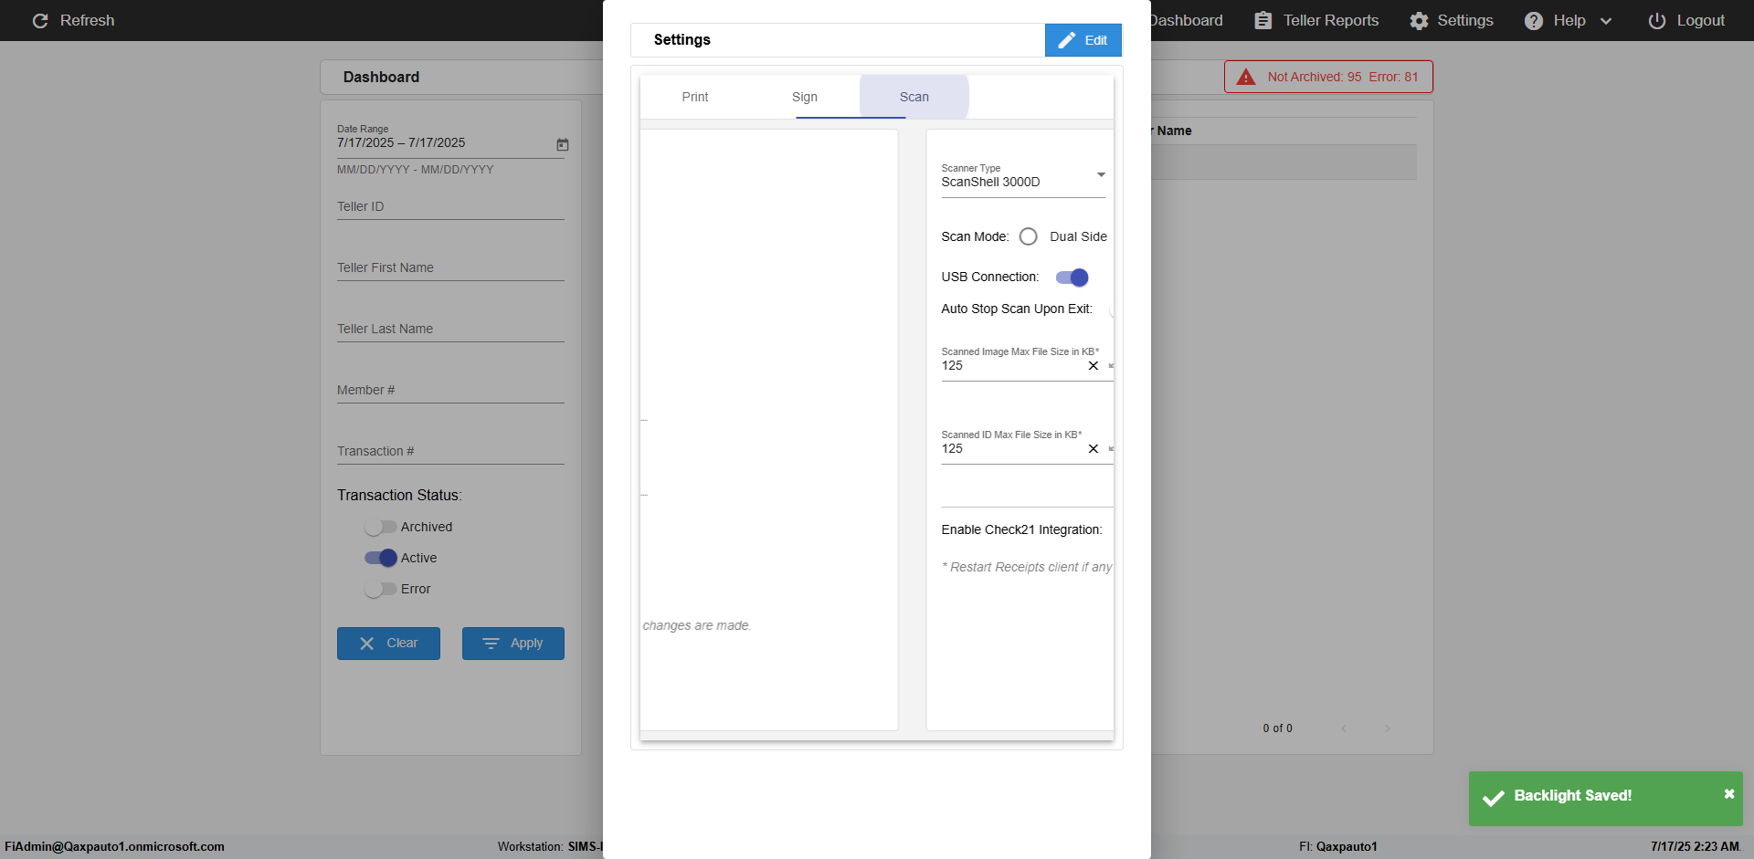
Task: Click the pencil icon on Edit button
Action: tap(1066, 40)
